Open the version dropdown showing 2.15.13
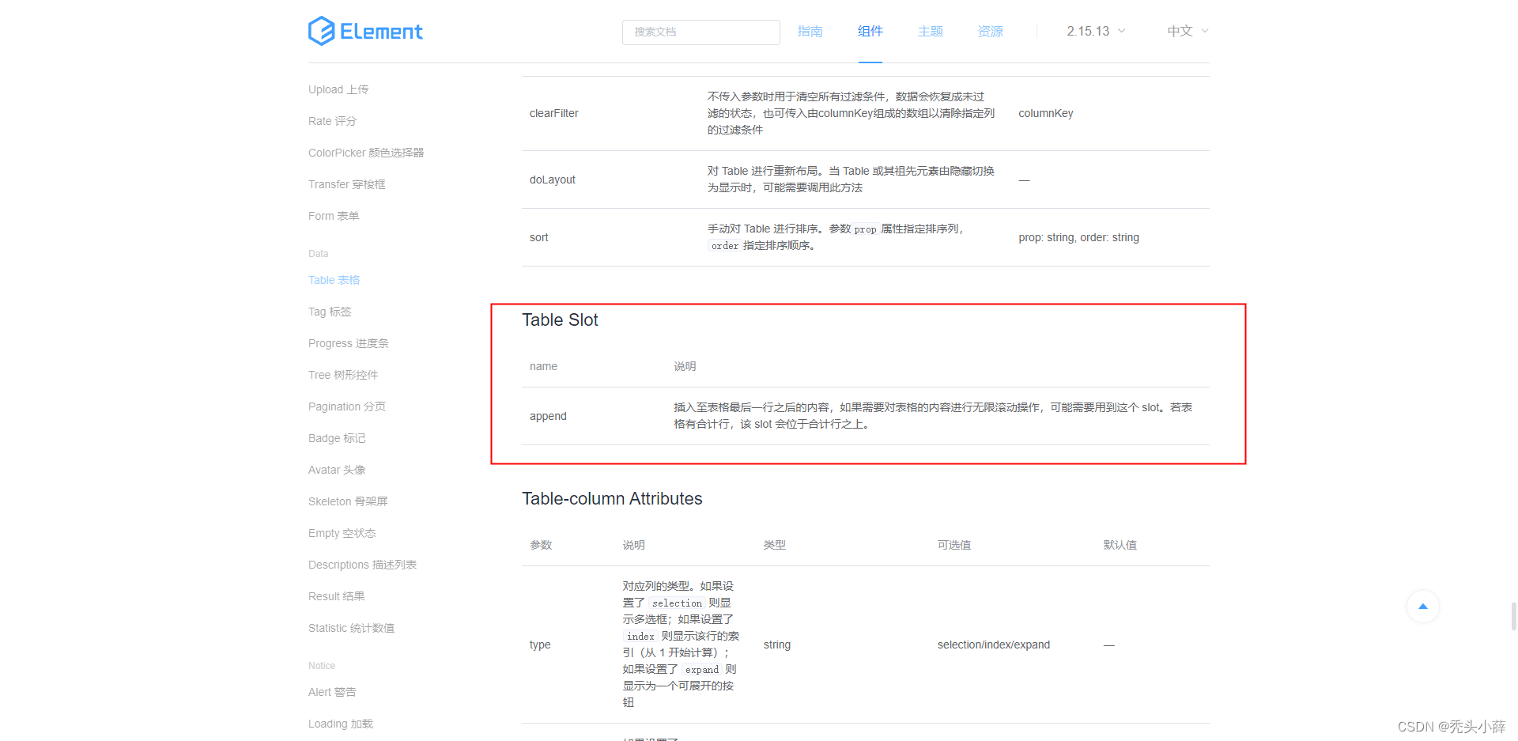This screenshot has width=1518, height=741. pos(1094,31)
